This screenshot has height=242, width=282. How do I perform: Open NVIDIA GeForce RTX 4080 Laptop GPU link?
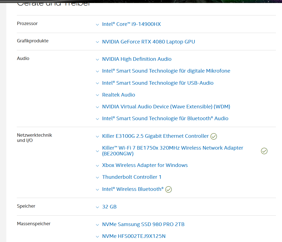(x=148, y=42)
